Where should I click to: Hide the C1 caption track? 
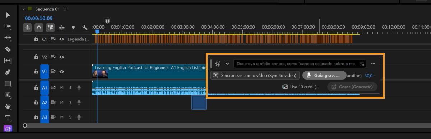pos(62,39)
